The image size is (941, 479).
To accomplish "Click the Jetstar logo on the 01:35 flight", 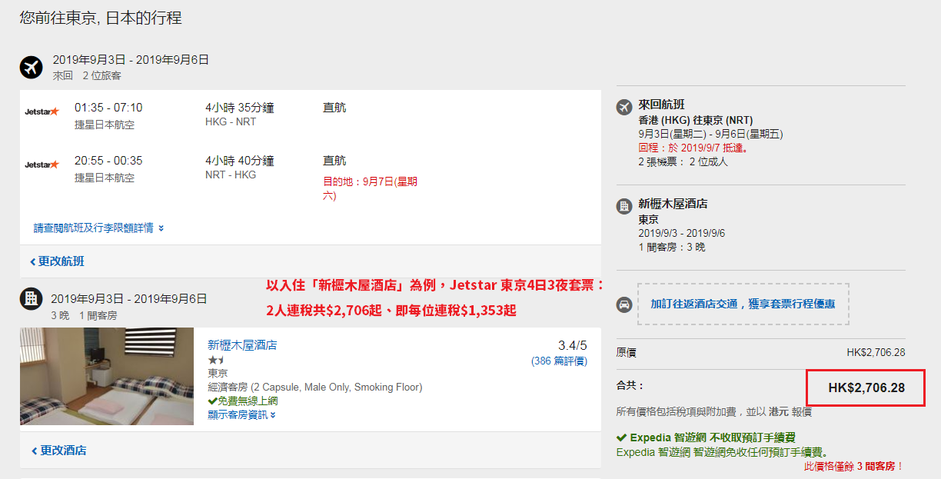I will pyautogui.click(x=42, y=111).
